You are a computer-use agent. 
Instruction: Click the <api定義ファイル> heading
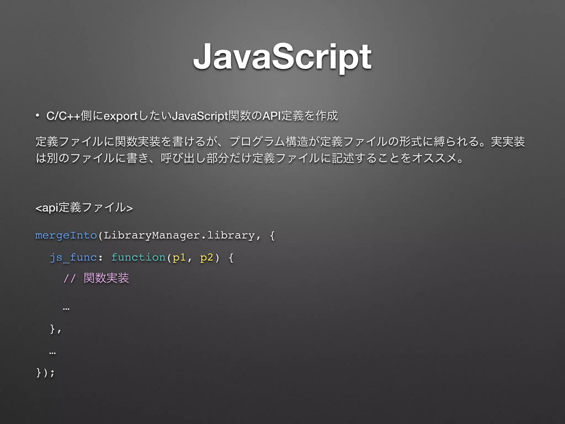(x=84, y=208)
